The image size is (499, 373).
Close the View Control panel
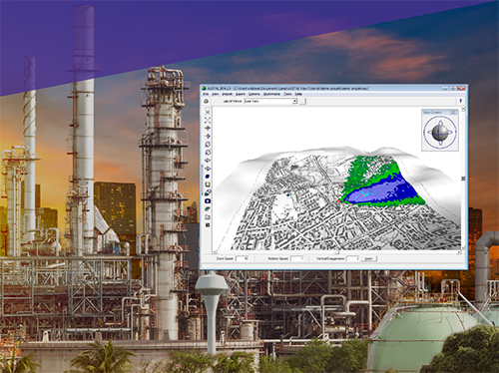(453, 113)
